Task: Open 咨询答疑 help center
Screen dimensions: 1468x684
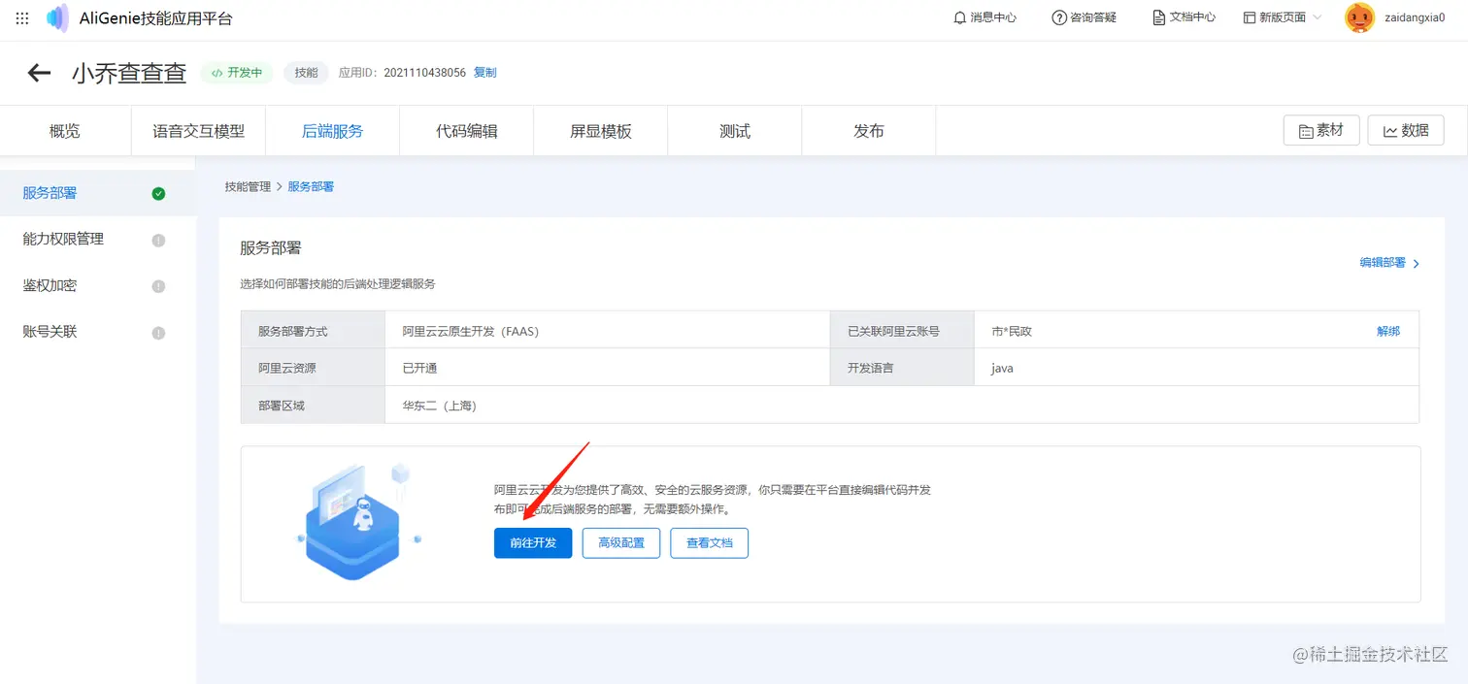Action: [1084, 17]
